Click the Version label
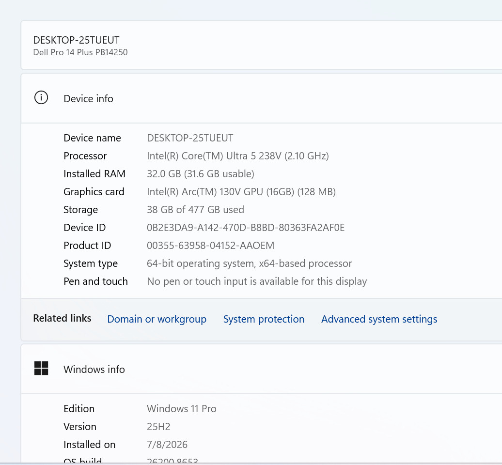 coord(80,427)
